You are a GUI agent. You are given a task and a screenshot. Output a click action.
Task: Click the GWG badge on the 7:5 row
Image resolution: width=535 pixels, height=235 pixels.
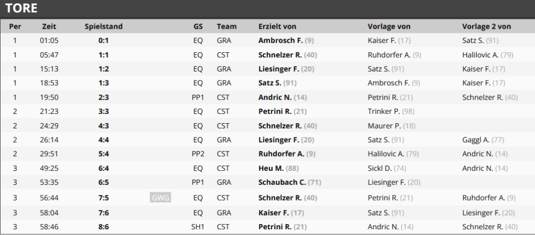click(160, 197)
